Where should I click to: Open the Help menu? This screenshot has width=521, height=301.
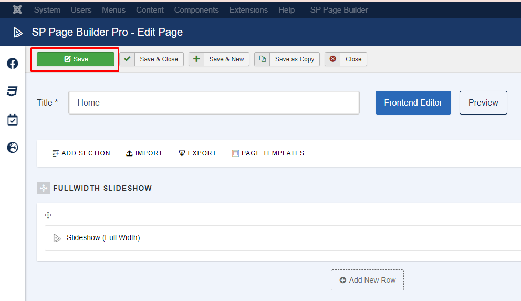coord(286,10)
